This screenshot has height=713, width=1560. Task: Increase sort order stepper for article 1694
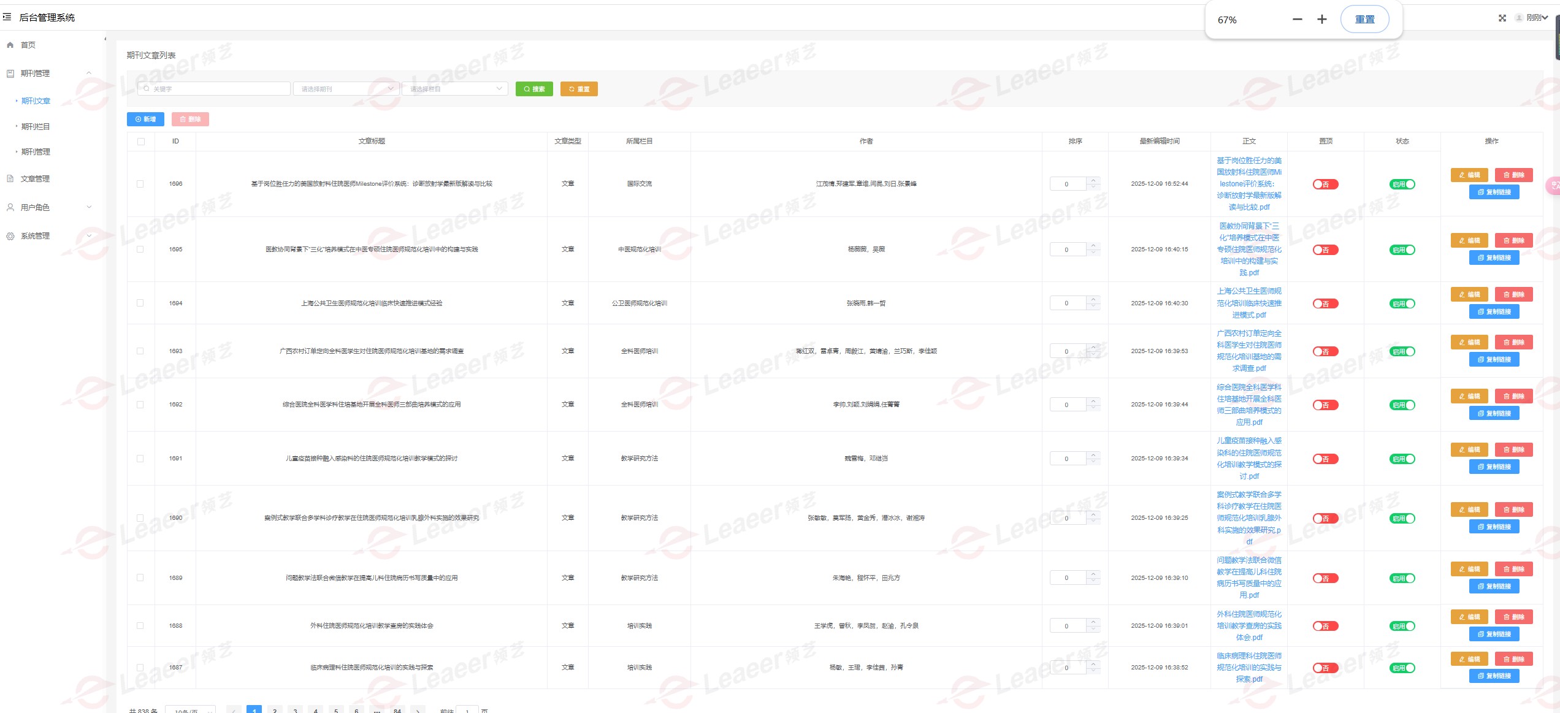1093,300
